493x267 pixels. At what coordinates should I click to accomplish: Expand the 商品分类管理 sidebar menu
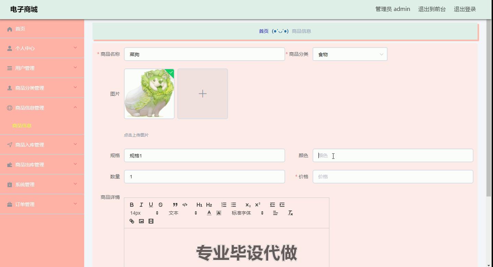(x=42, y=88)
